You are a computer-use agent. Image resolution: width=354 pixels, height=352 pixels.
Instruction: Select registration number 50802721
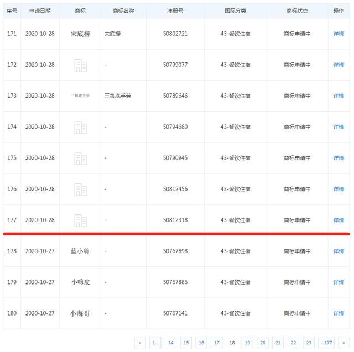coord(175,34)
